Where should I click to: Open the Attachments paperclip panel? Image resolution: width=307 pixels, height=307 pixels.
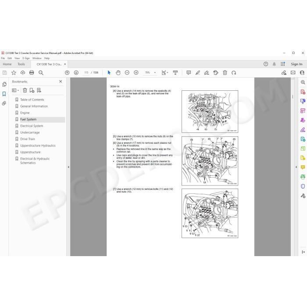4,104
